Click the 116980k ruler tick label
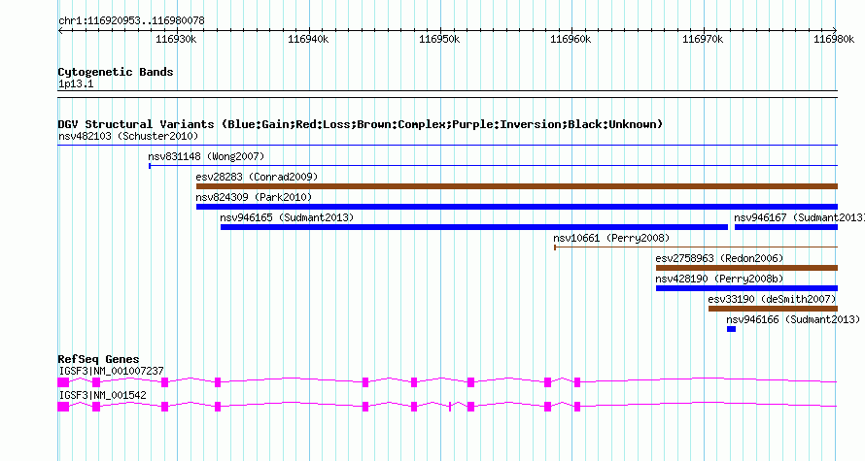This screenshot has height=461, width=865. tap(834, 39)
